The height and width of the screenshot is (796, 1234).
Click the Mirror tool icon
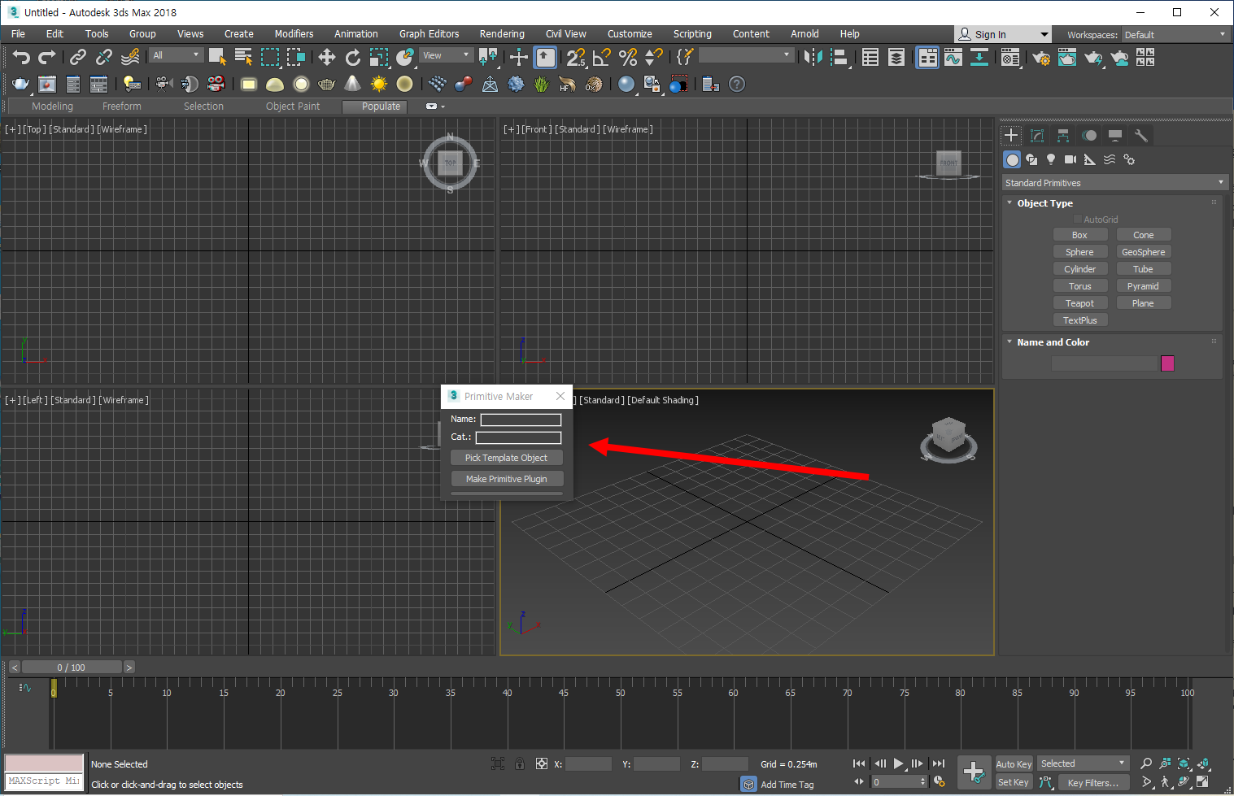click(813, 57)
